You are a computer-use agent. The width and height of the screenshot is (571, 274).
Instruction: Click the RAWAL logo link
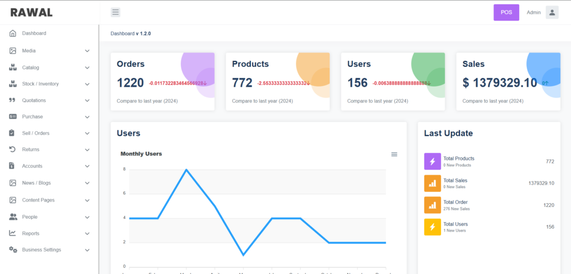[31, 12]
